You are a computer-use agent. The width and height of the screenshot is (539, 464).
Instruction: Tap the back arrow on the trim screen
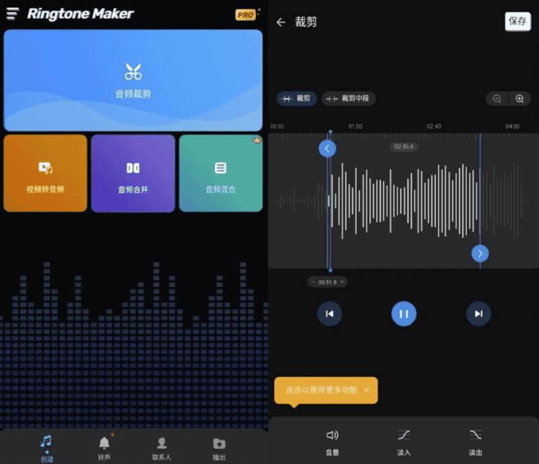pos(282,22)
